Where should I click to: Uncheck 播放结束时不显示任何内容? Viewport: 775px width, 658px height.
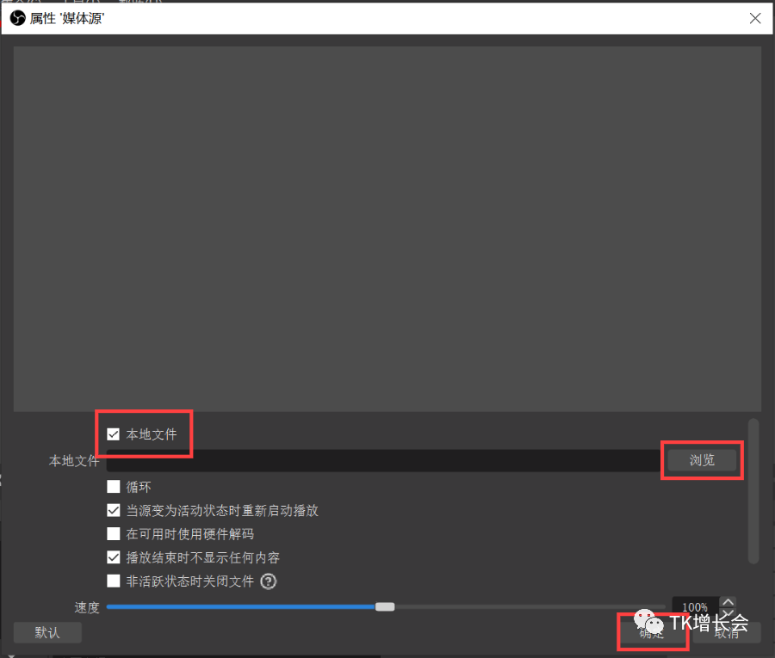(x=114, y=557)
